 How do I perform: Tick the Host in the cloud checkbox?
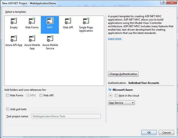coord(116,96)
